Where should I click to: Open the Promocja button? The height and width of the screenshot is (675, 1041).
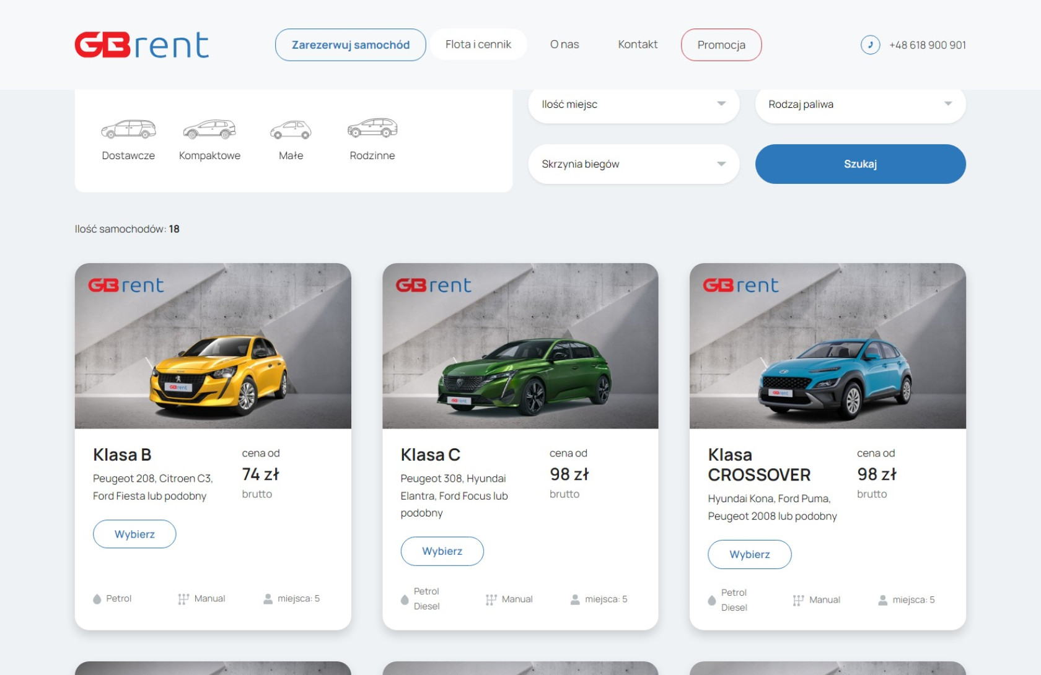click(721, 45)
